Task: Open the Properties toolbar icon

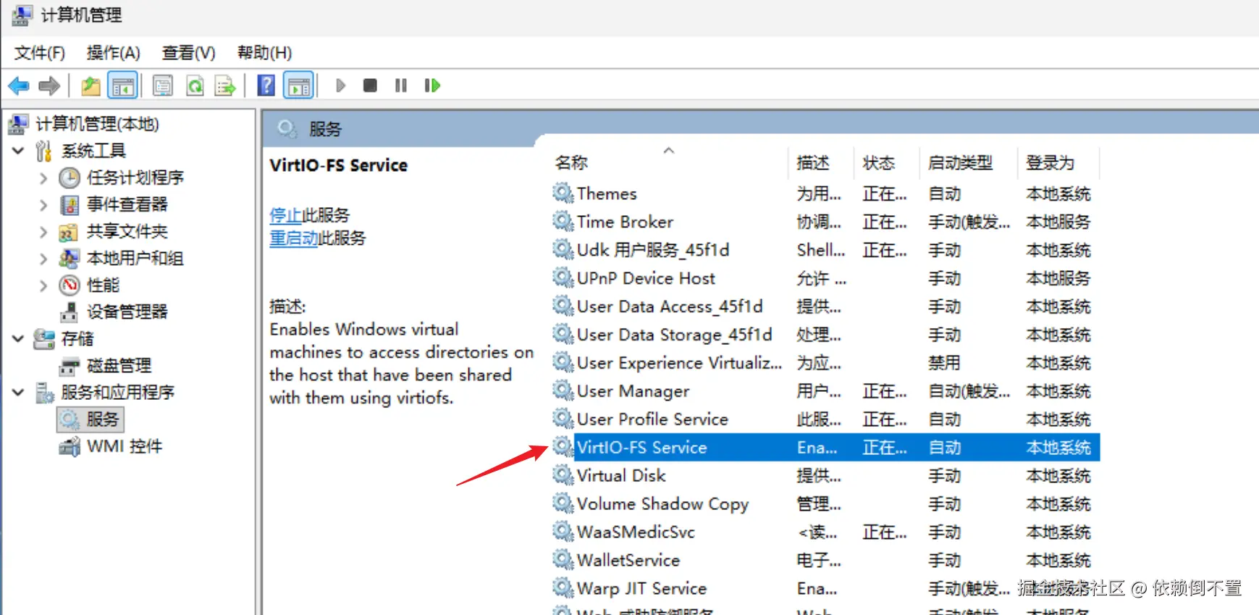Action: click(163, 86)
